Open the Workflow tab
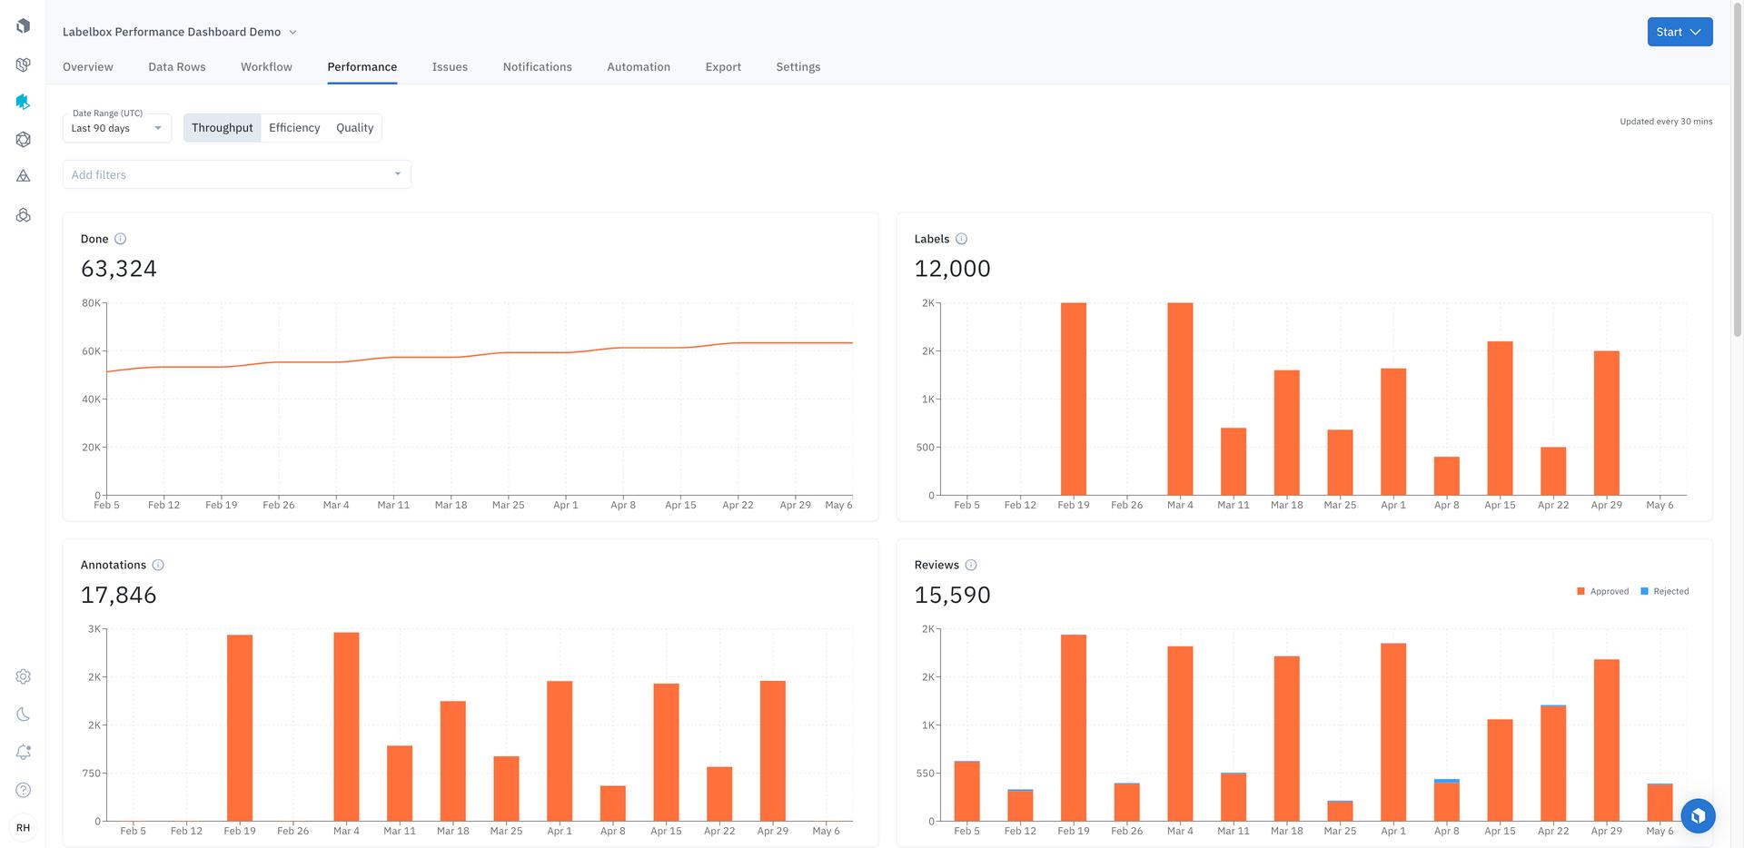Viewport: 1744px width, 848px height. [266, 67]
